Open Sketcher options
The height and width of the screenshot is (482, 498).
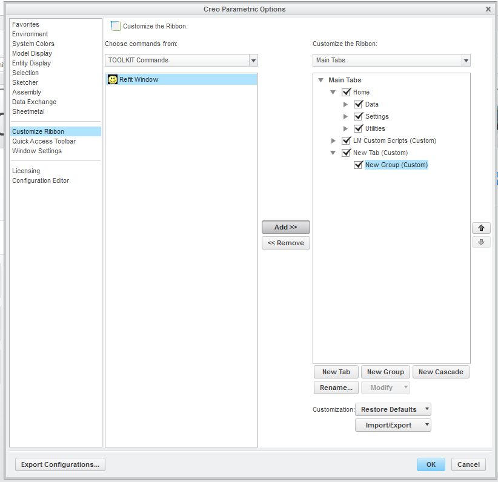tap(25, 82)
